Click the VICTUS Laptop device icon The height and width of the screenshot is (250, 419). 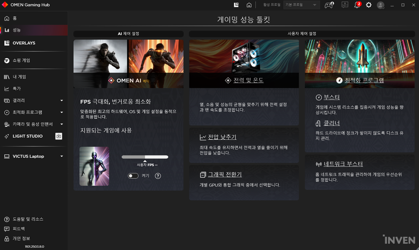[7, 157]
